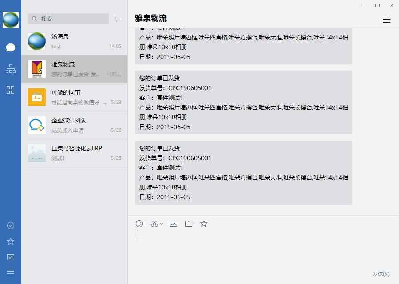Click the 搜索 search field

pos(67,19)
